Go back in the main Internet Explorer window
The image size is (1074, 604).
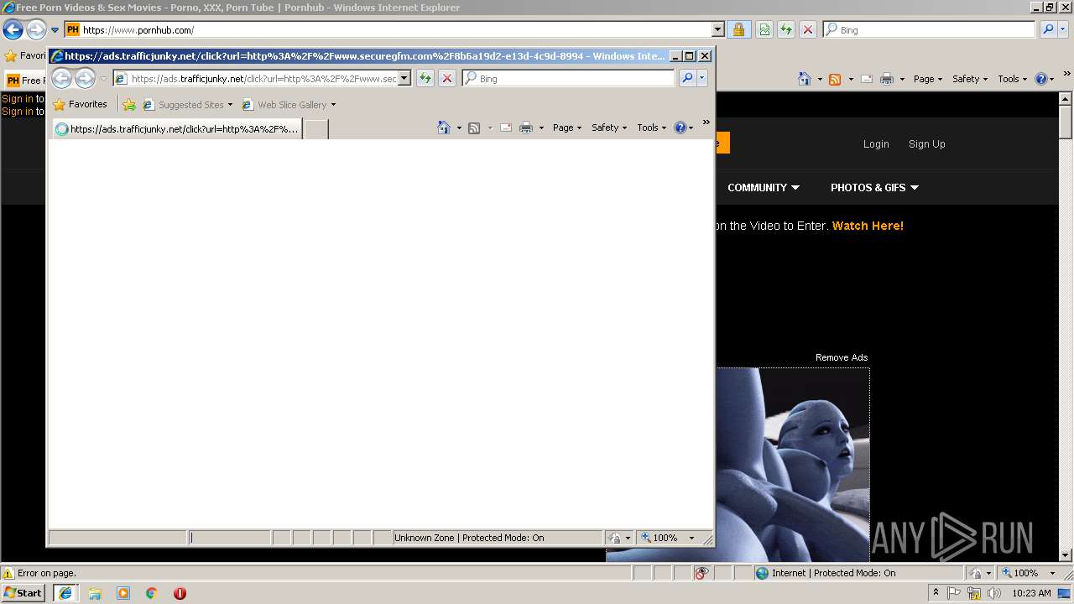(13, 30)
